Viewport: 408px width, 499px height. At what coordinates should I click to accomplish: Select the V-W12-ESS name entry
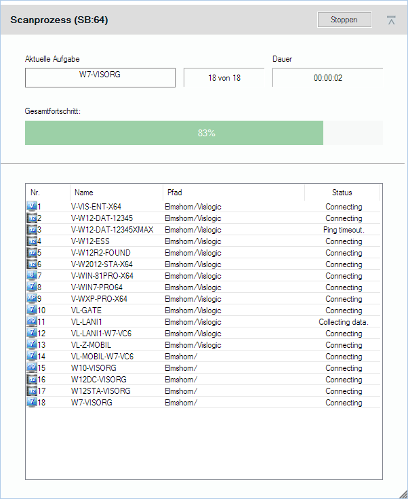pyautogui.click(x=90, y=241)
